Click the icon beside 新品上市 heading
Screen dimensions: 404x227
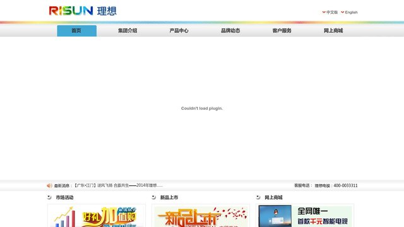click(x=153, y=197)
